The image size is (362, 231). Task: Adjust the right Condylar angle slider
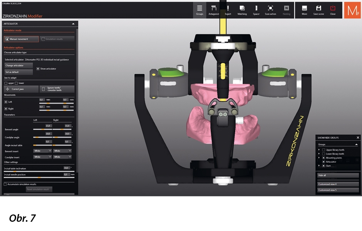pos(62,137)
